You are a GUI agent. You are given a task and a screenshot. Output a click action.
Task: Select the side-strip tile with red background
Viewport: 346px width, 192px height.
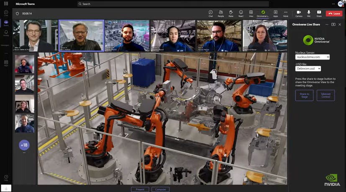25,64
